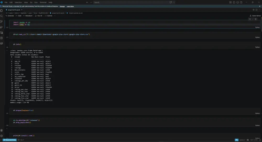The height and width of the screenshot is (142, 262).
Task: Click the df.info() code cell
Action: tap(135, 45)
